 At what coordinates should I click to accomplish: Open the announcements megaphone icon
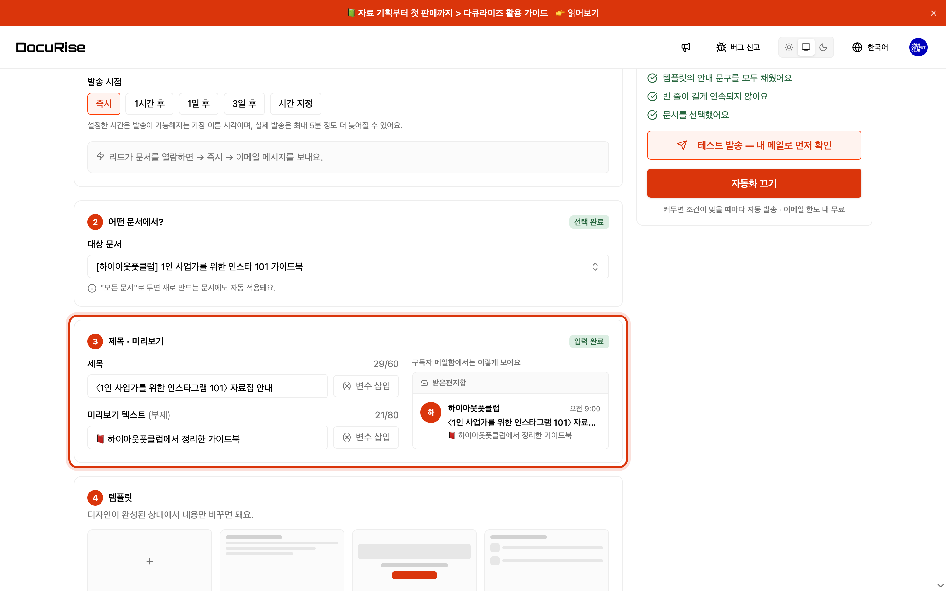click(686, 47)
